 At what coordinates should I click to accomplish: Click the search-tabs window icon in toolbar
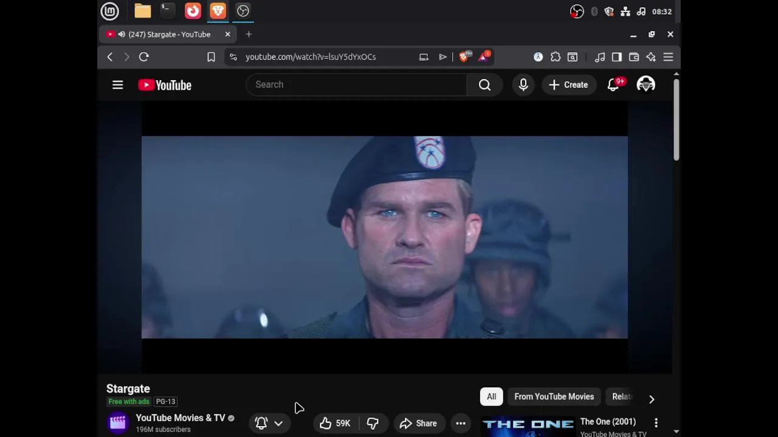pyautogui.click(x=573, y=56)
